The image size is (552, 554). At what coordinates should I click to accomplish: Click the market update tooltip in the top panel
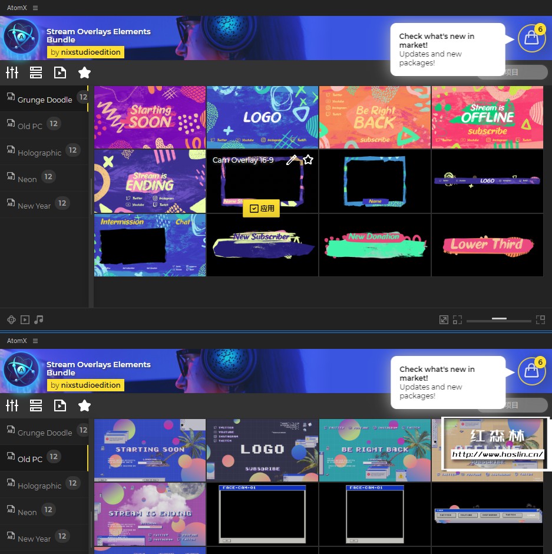coord(448,50)
